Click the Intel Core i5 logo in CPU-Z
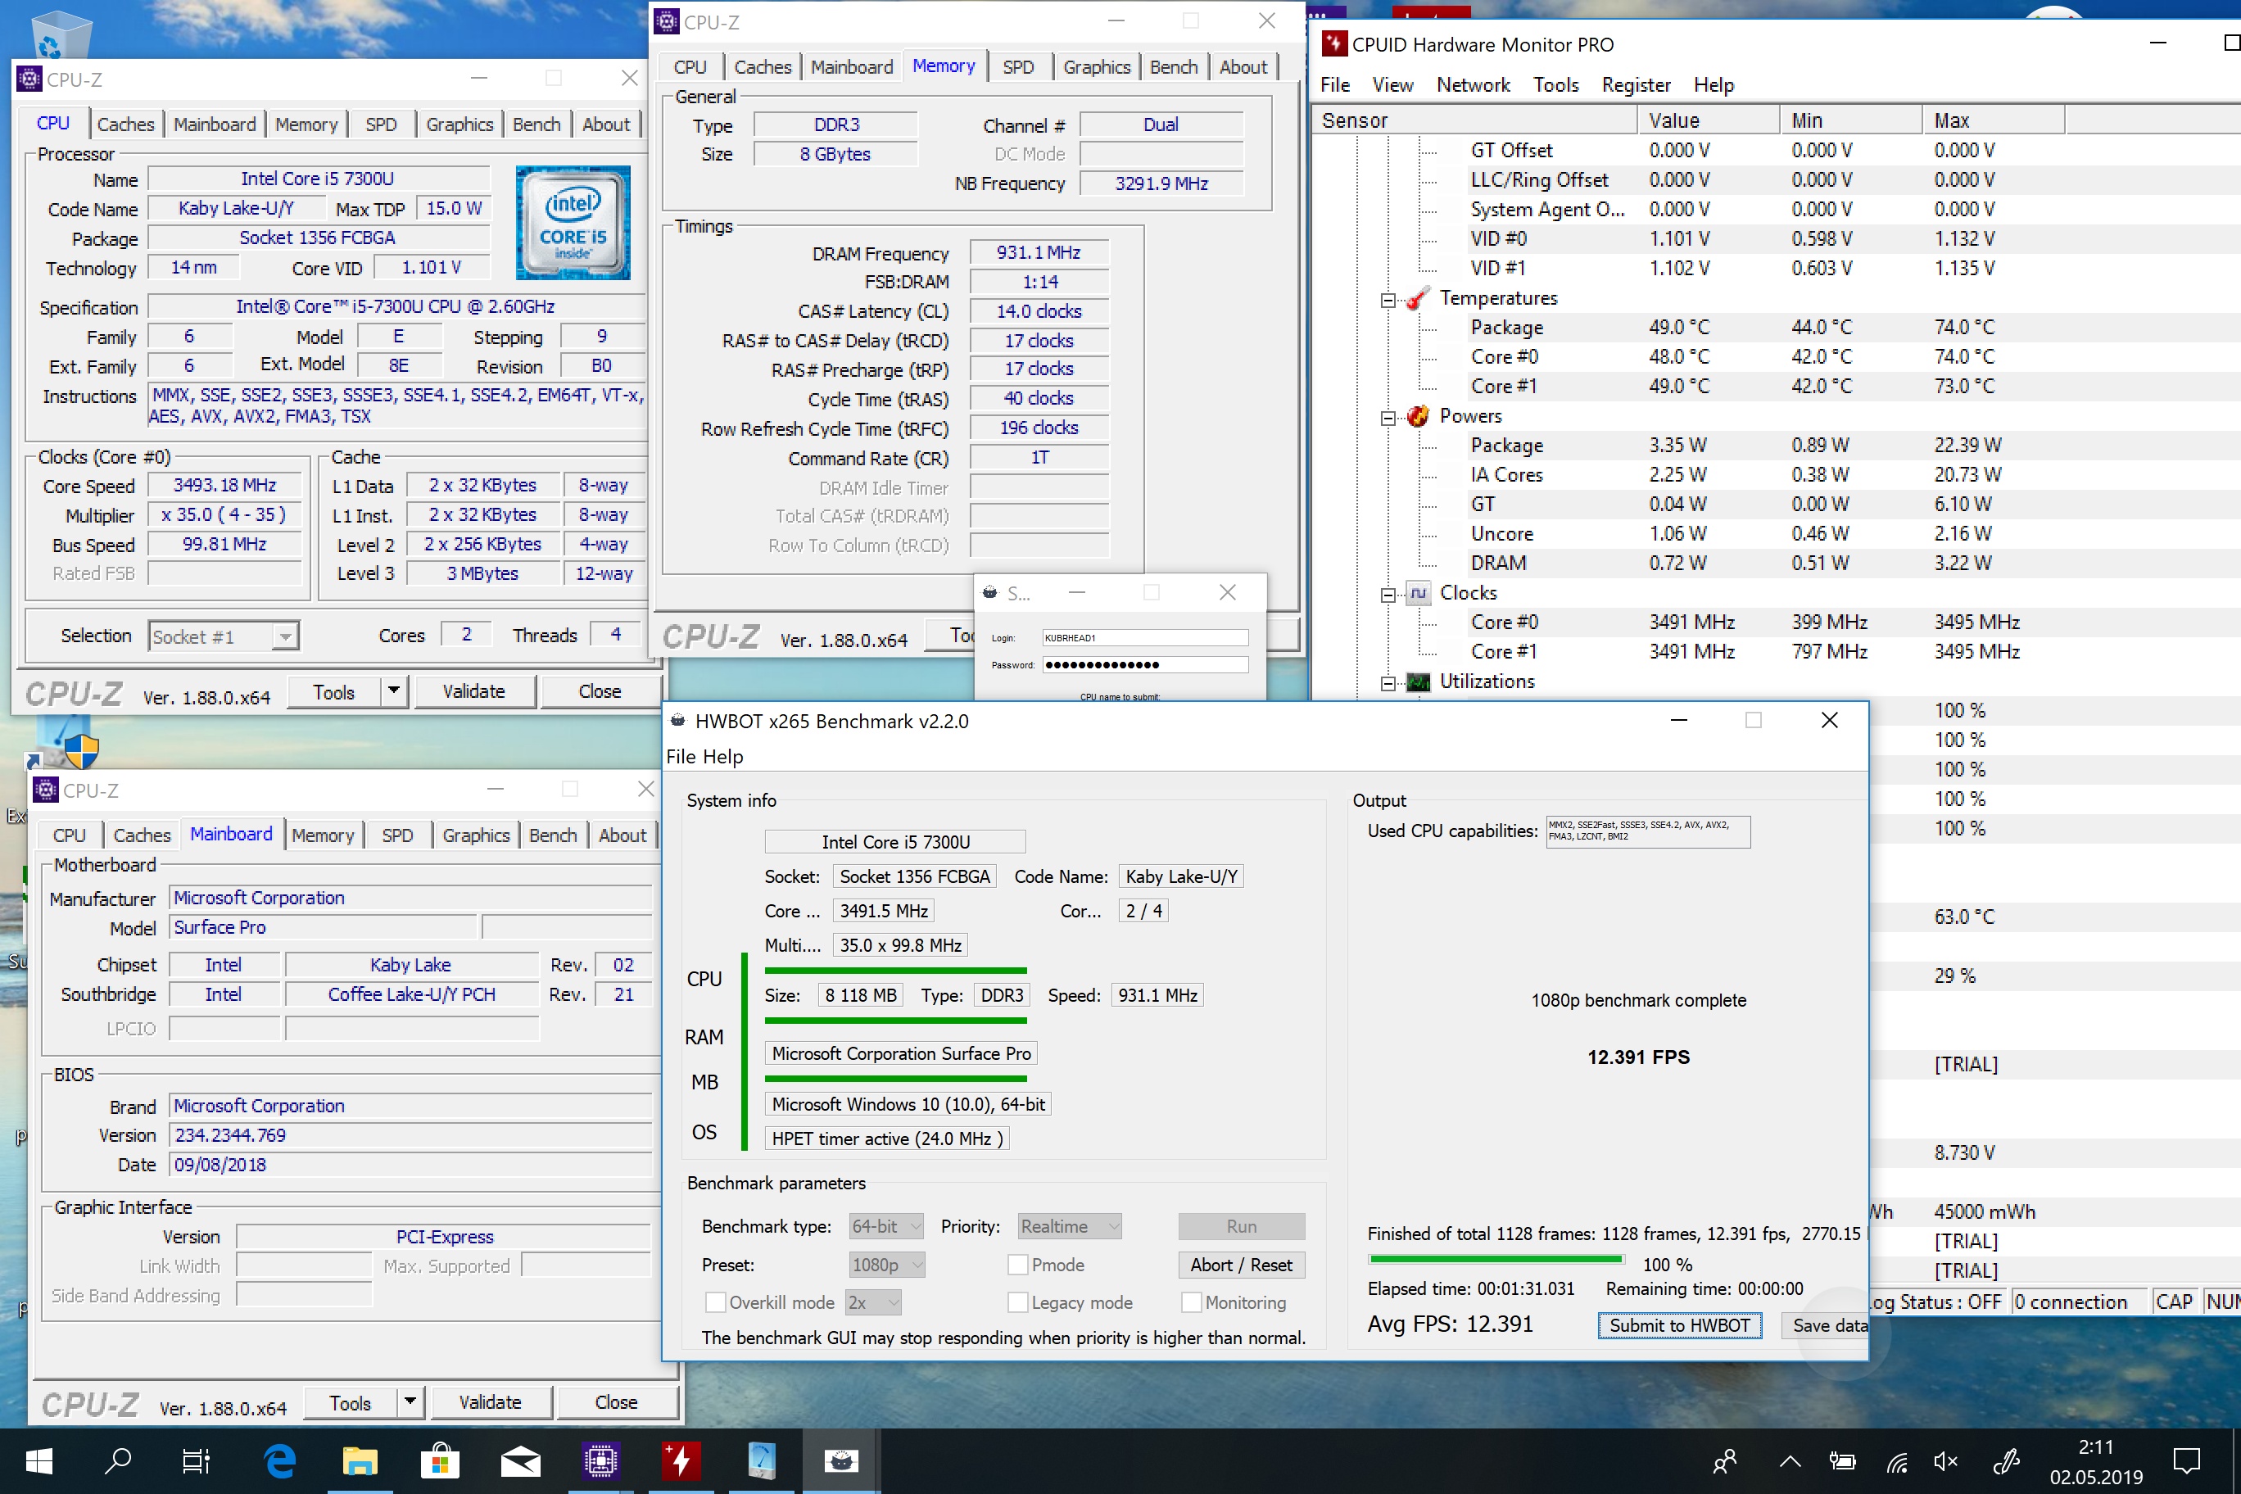2241x1494 pixels. tap(573, 222)
